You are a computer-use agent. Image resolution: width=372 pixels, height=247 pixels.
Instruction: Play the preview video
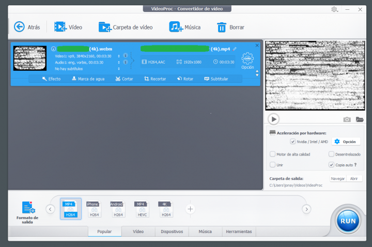(273, 119)
